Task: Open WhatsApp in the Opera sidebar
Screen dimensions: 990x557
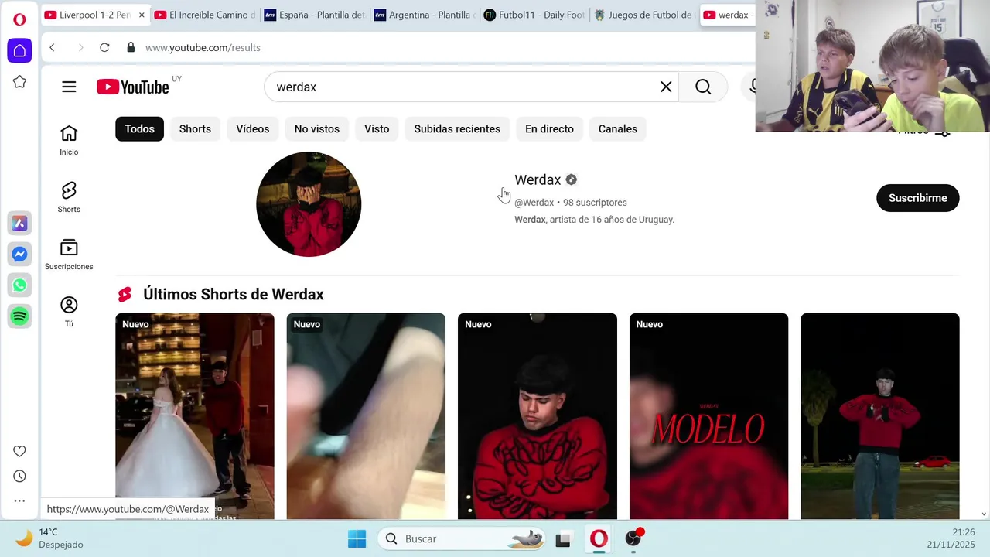Action: click(x=19, y=285)
